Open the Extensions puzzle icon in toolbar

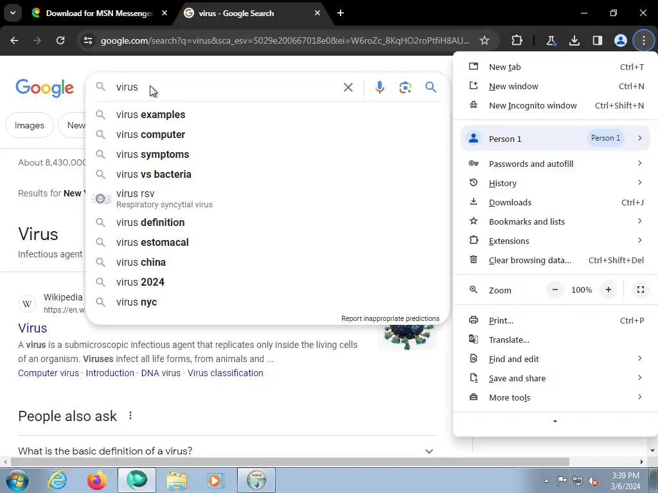click(x=517, y=40)
